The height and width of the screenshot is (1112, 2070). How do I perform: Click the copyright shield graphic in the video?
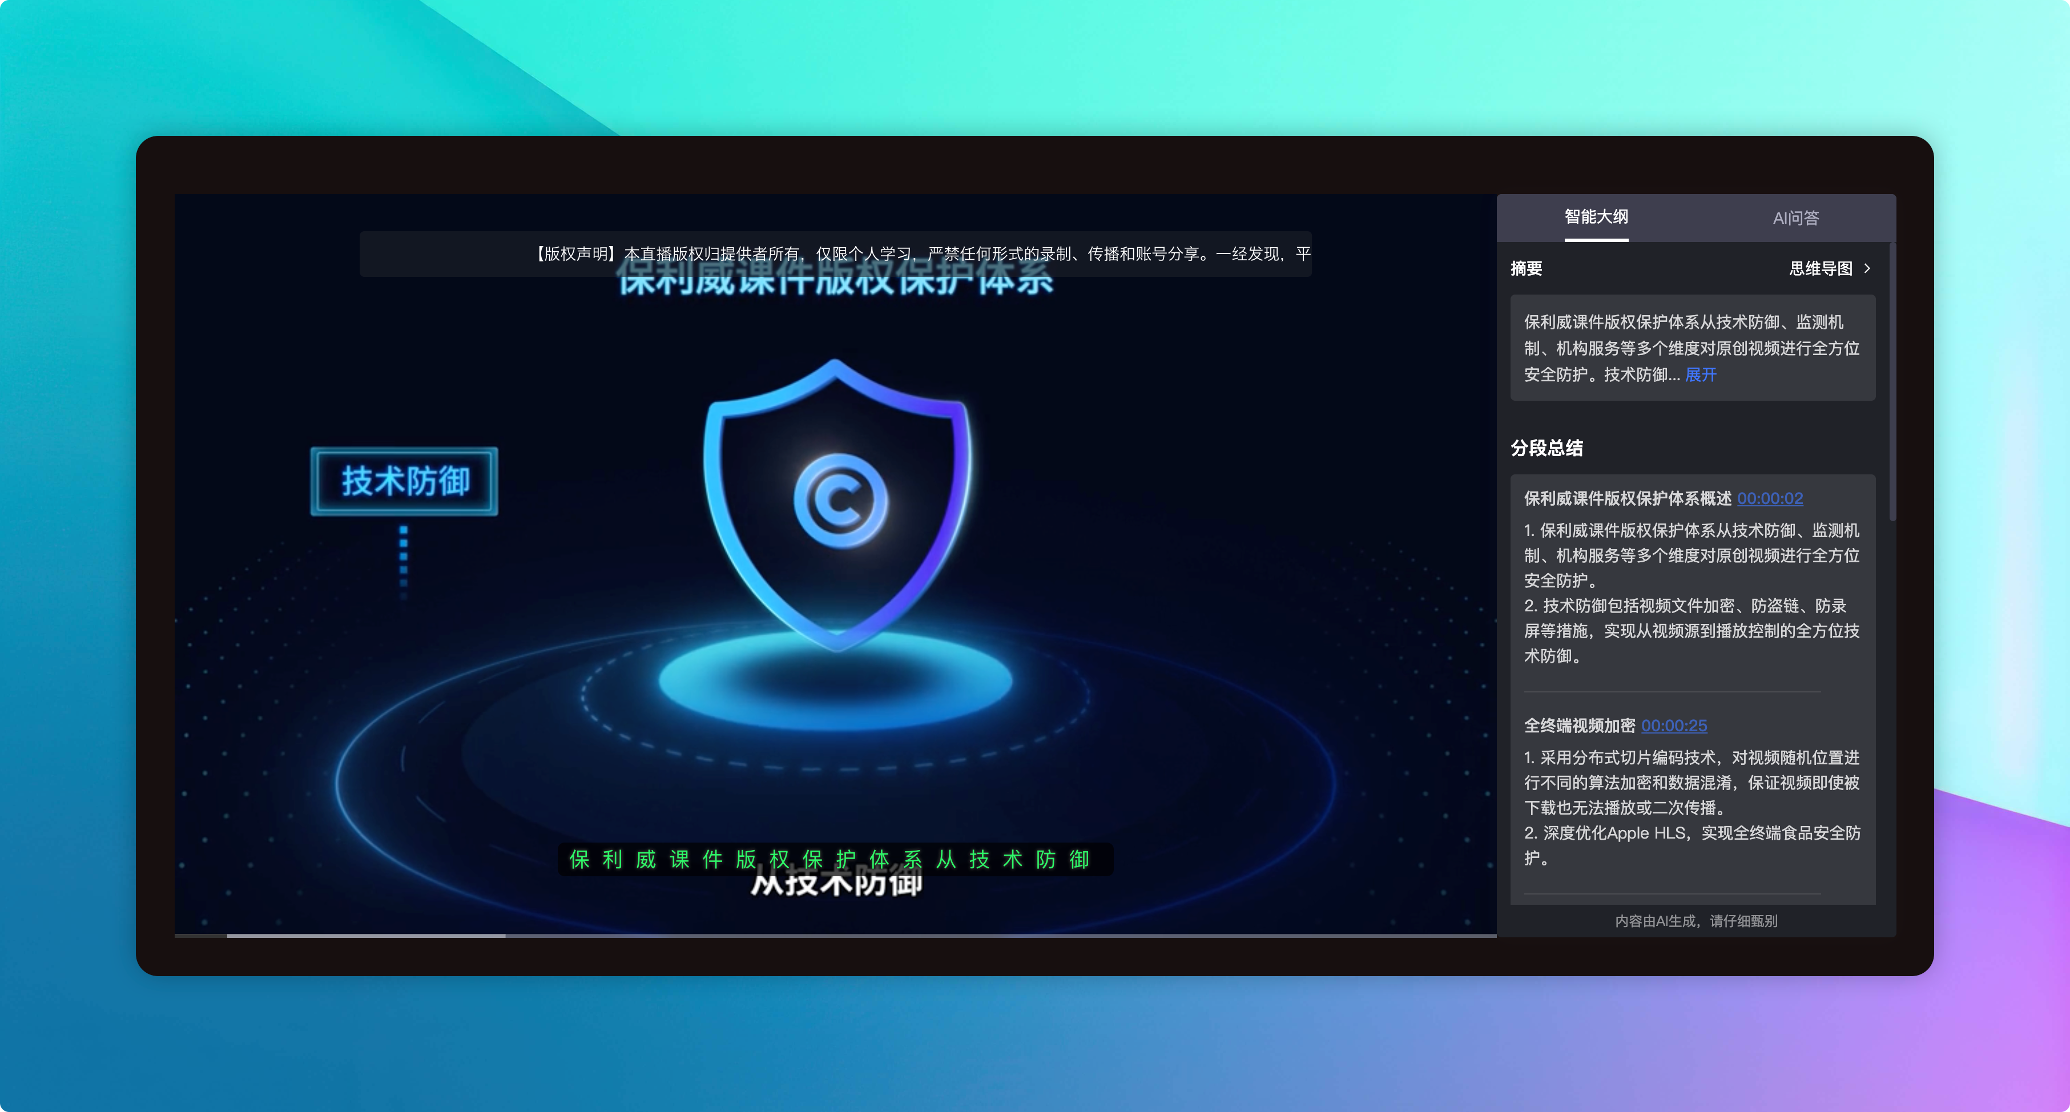point(836,504)
